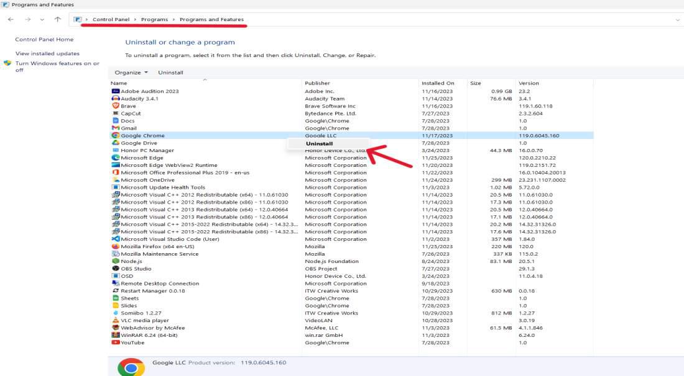
Task: Click the Honor PC Manager icon
Action: pos(116,151)
